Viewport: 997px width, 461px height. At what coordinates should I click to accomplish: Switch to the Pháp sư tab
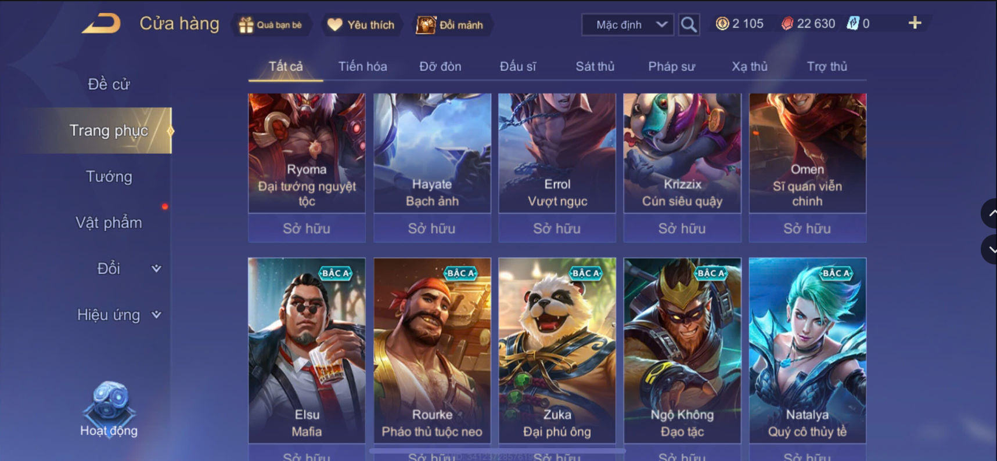(671, 67)
